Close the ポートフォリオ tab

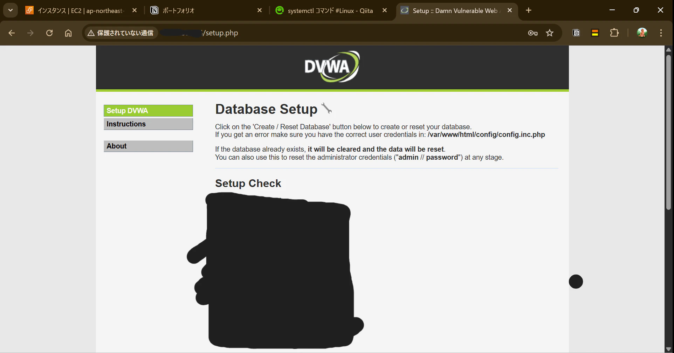260,11
